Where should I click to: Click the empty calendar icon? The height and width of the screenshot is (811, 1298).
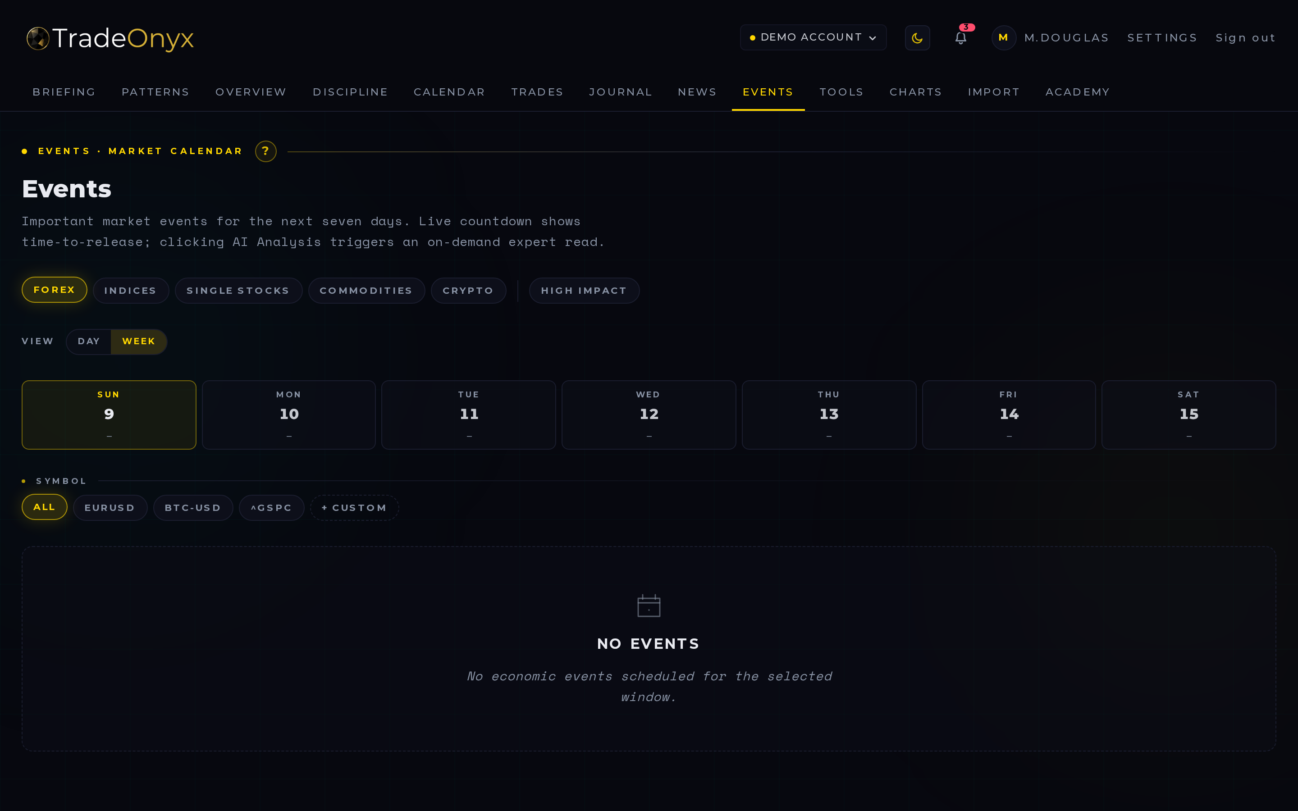click(x=649, y=606)
